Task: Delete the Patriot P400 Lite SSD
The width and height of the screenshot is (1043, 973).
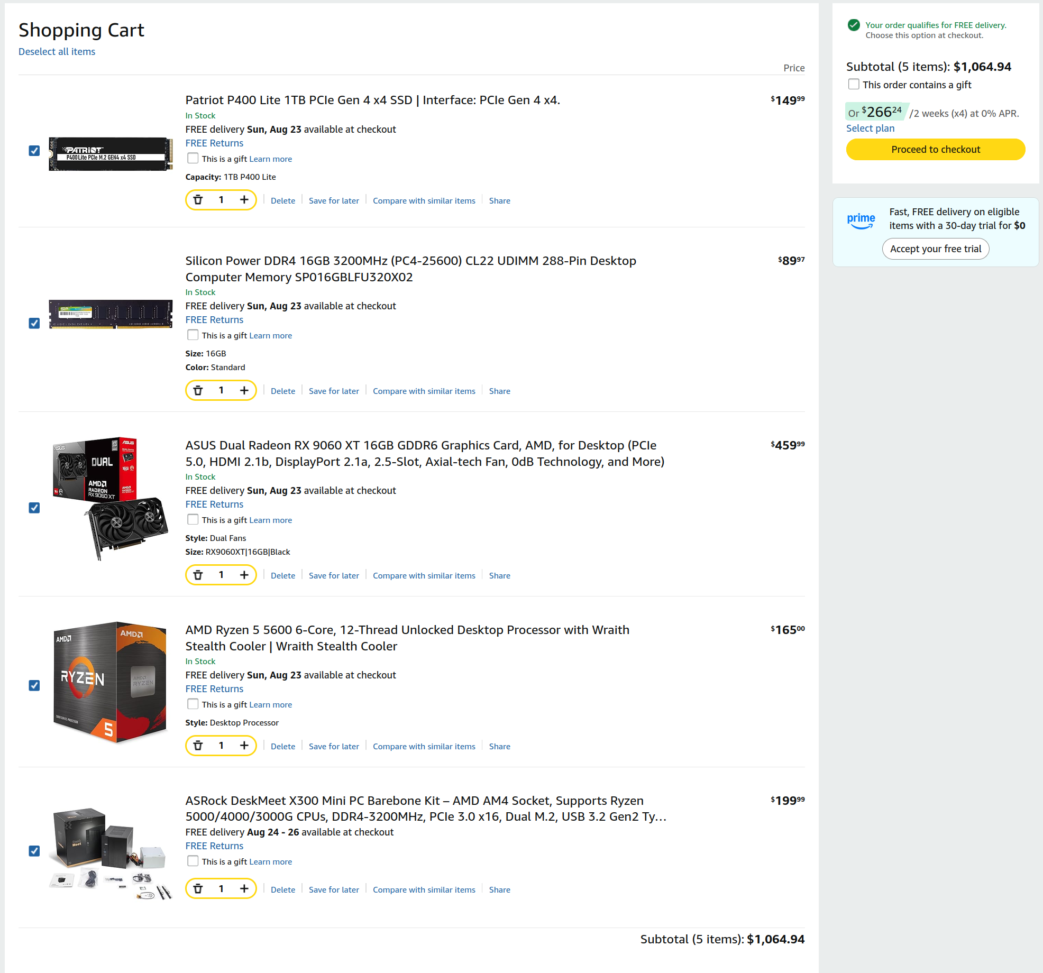Action: pos(283,200)
